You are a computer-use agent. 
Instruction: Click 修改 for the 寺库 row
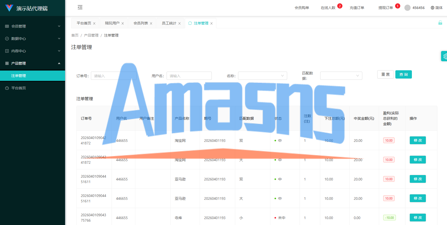pos(418,218)
